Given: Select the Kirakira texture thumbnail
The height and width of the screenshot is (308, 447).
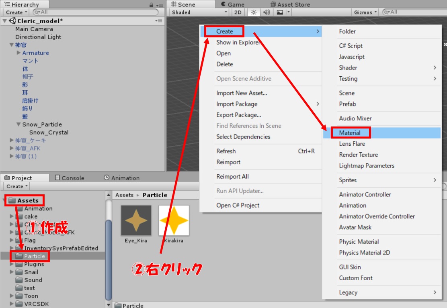Looking at the screenshot, I should [x=174, y=220].
